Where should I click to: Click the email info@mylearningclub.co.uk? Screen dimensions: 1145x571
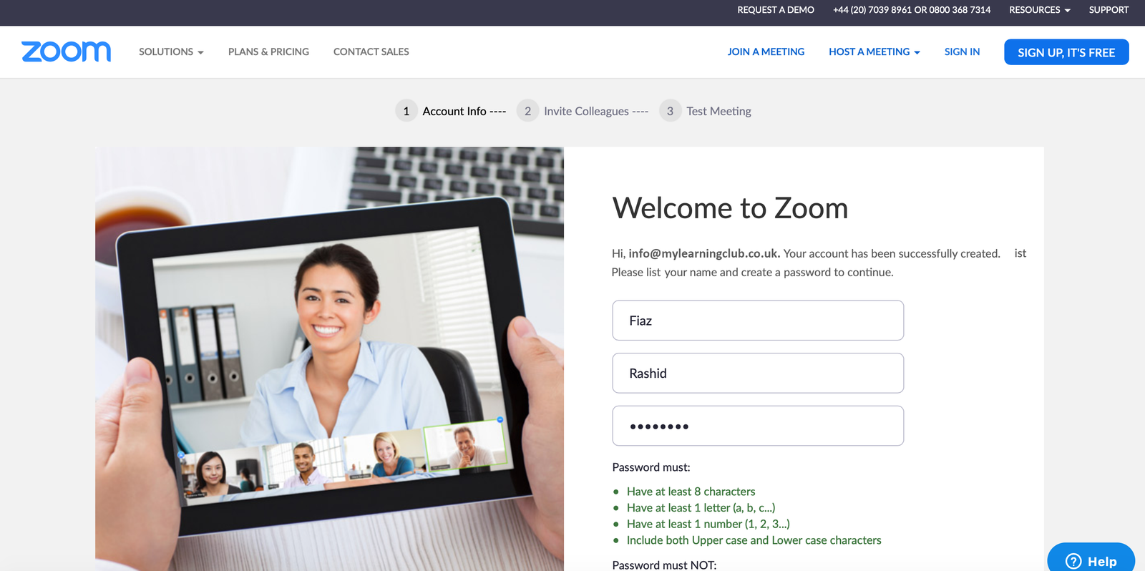pyautogui.click(x=704, y=253)
